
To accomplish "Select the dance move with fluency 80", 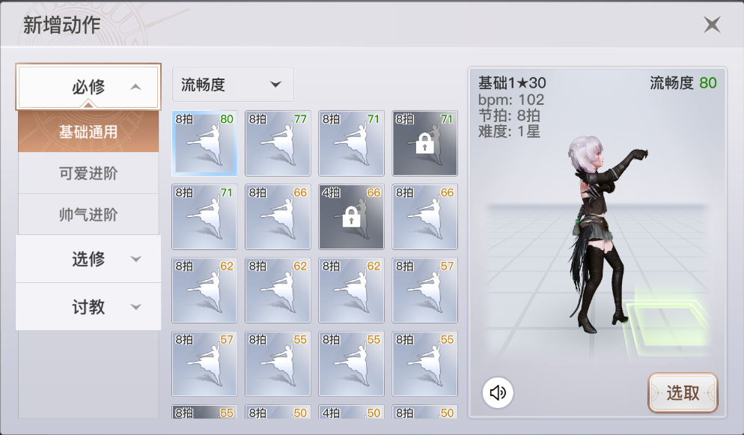I will pyautogui.click(x=204, y=143).
